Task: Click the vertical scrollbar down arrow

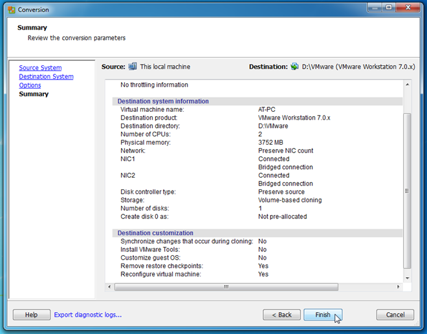Action: click(x=407, y=277)
